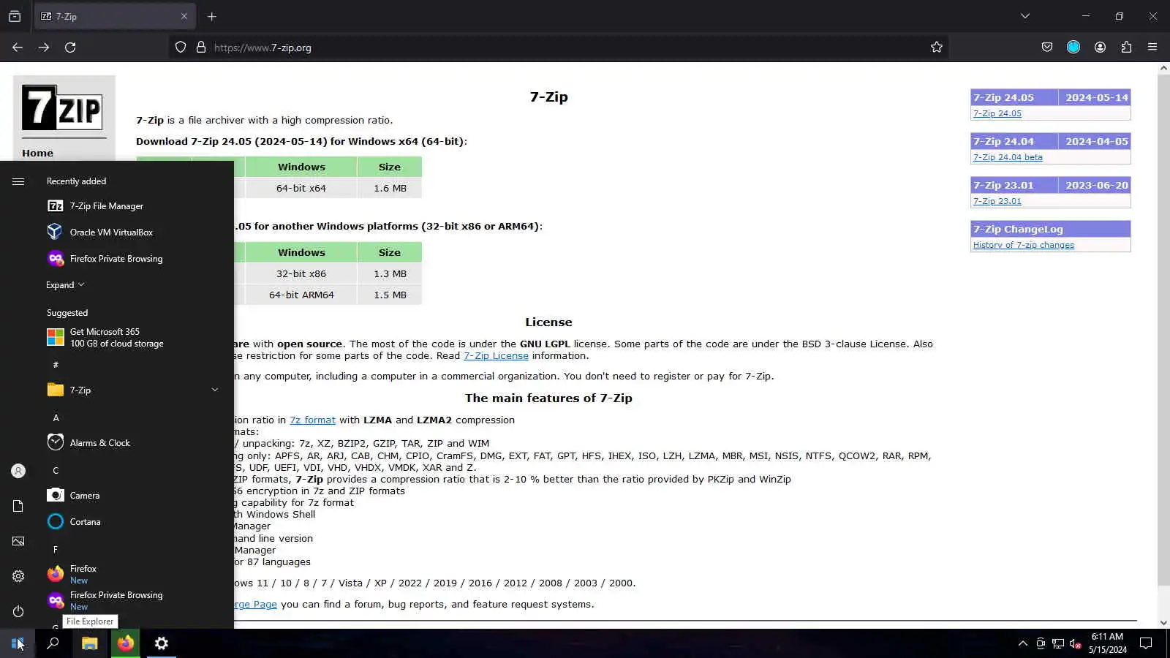The image size is (1170, 658).
Task: Click the Start menu hamburger icon
Action: 18,181
